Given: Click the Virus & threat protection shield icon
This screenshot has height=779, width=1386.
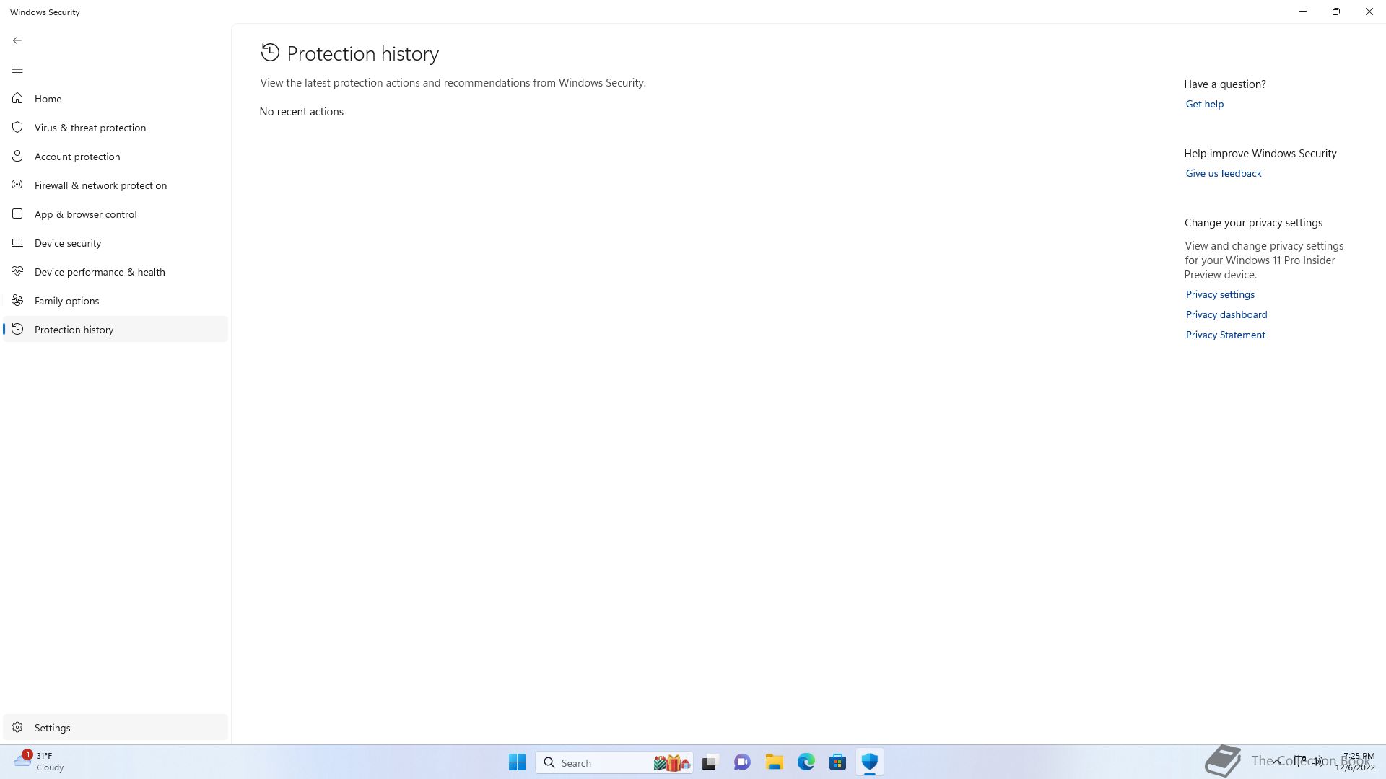Looking at the screenshot, I should pyautogui.click(x=17, y=127).
